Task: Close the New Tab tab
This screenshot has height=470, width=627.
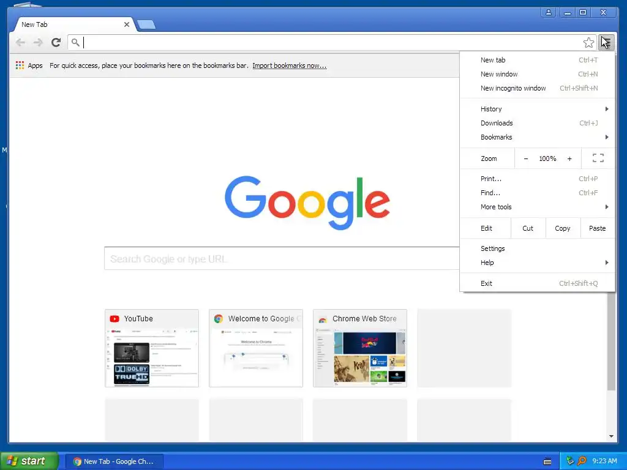Action: [x=126, y=24]
